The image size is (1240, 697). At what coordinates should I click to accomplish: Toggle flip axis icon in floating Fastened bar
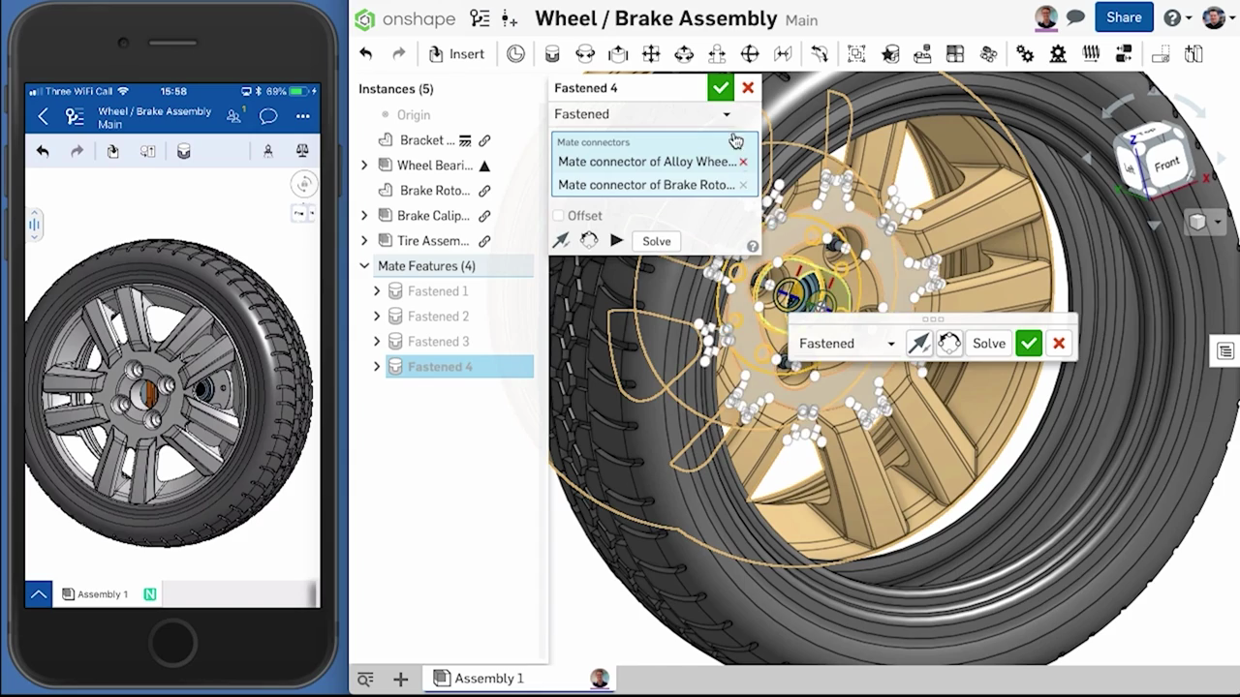[x=919, y=343]
